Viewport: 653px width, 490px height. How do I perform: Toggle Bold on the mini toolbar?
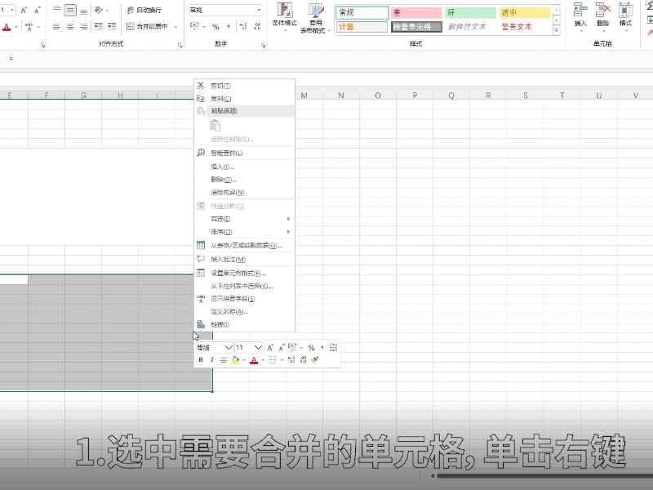coord(199,359)
